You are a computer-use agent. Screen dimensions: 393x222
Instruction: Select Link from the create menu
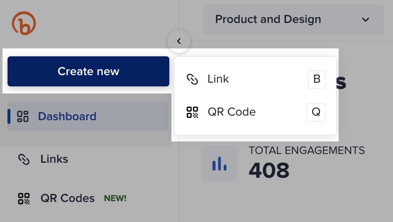pyautogui.click(x=255, y=79)
